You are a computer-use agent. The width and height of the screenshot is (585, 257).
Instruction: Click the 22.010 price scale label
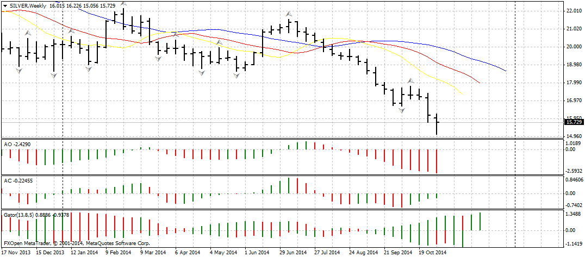coord(574,11)
